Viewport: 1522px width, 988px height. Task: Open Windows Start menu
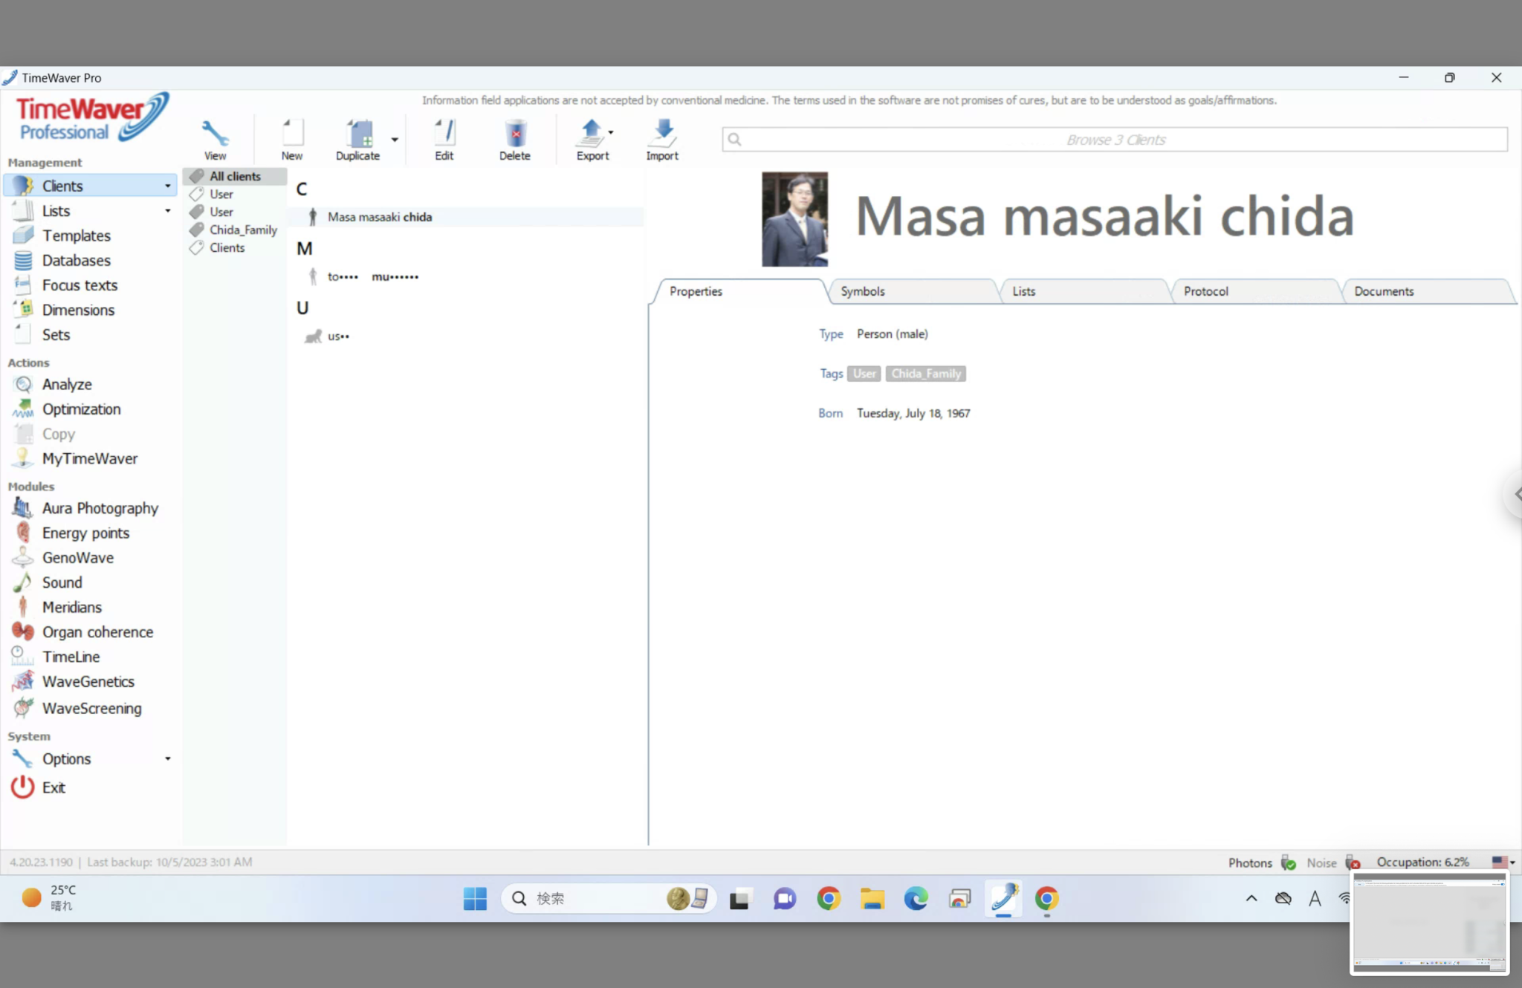point(475,899)
